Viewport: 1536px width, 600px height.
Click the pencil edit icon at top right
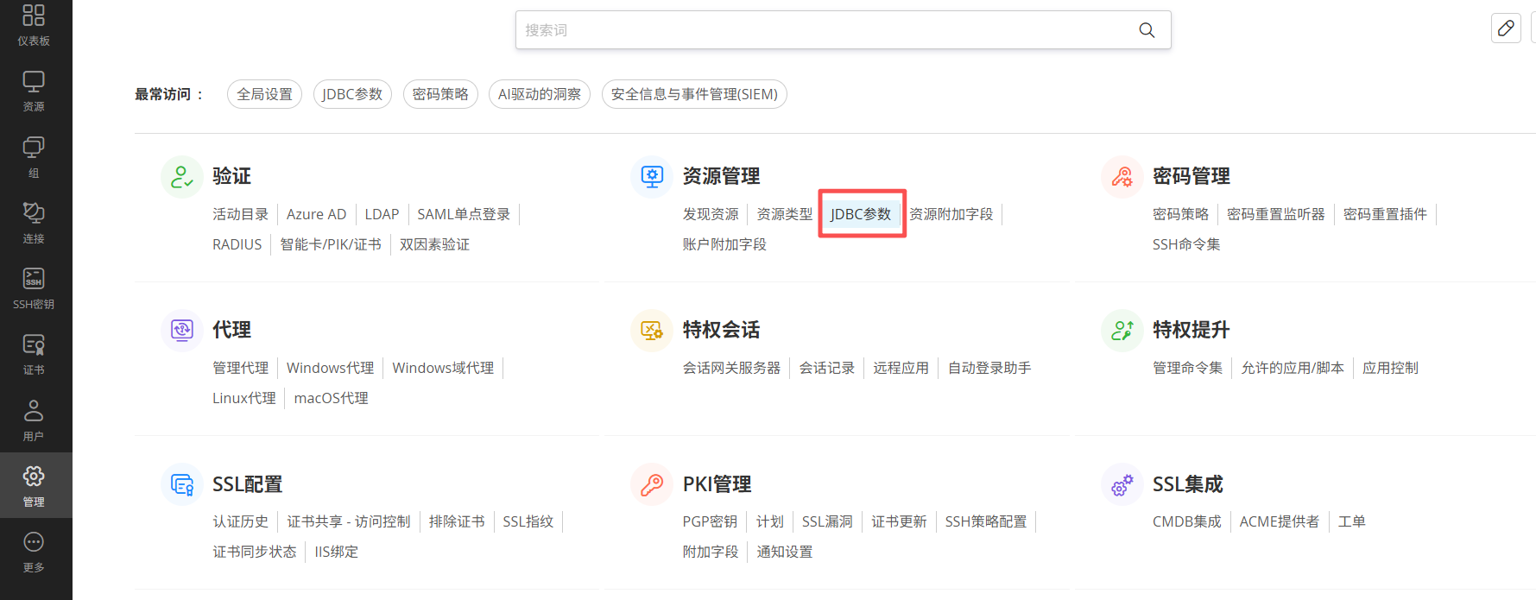[1506, 28]
